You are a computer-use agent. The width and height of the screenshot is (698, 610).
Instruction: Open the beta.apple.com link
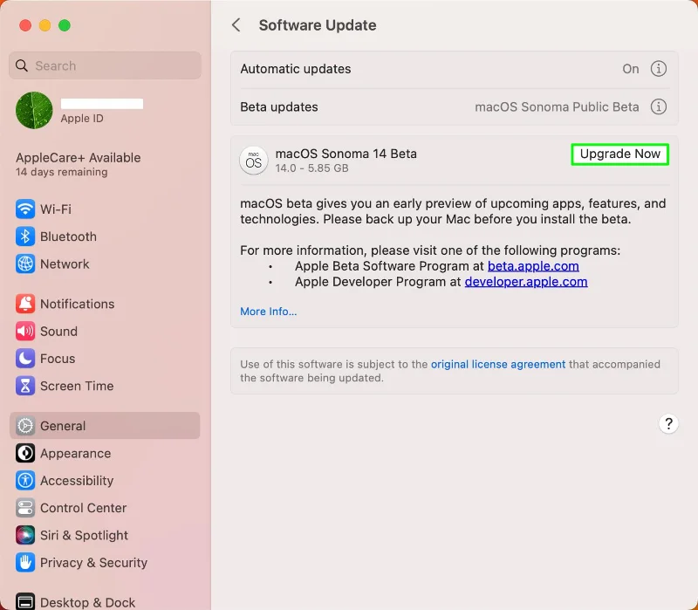[x=533, y=266]
